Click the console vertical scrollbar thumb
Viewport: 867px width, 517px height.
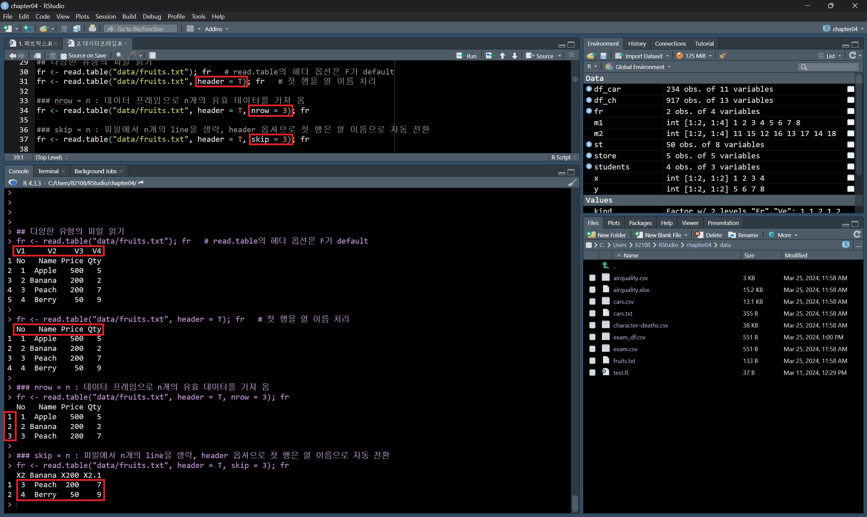(575, 503)
